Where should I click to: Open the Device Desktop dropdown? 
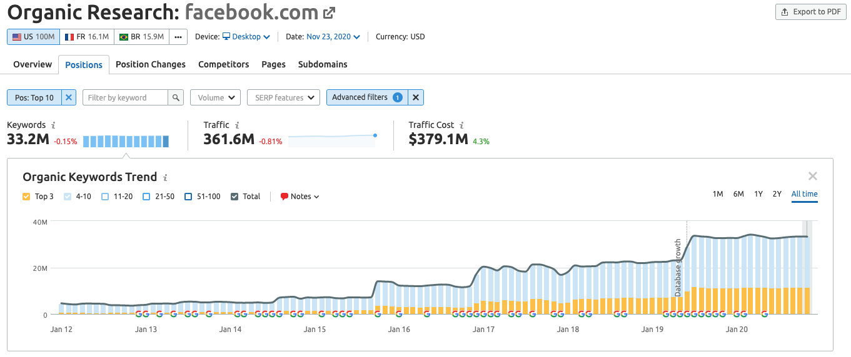[246, 37]
